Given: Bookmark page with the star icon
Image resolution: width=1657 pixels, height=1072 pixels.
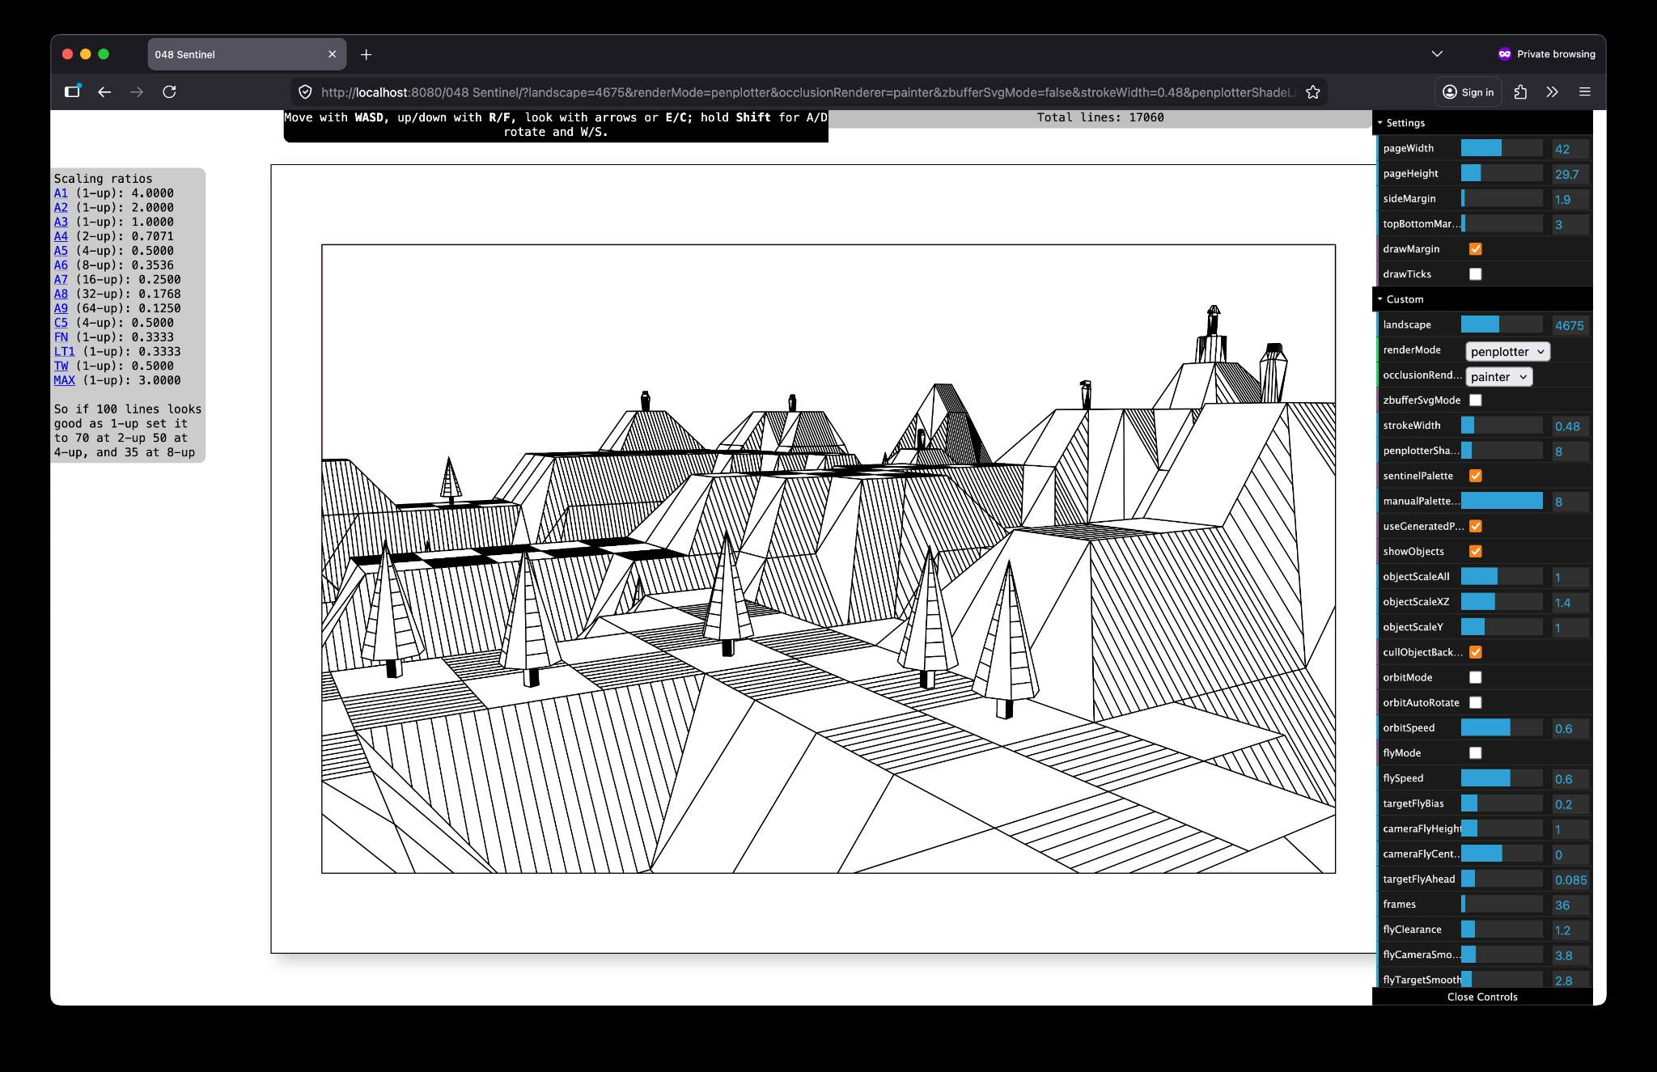Looking at the screenshot, I should (1312, 92).
